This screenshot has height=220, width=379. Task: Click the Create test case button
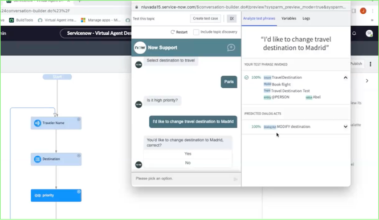205,18
